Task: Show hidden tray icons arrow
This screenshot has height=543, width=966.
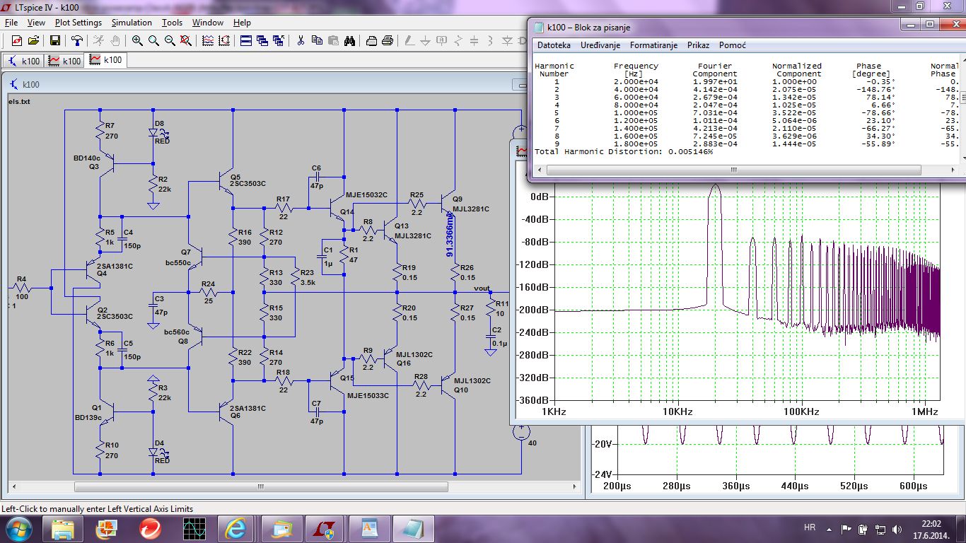Action: point(830,528)
